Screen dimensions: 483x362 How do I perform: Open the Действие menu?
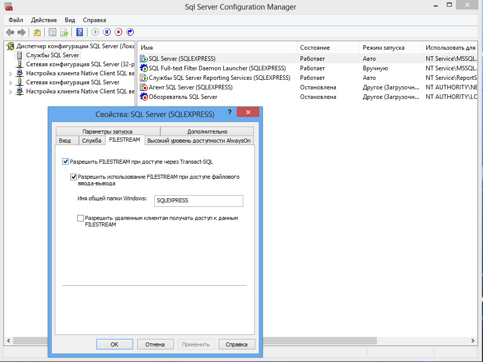tap(44, 20)
